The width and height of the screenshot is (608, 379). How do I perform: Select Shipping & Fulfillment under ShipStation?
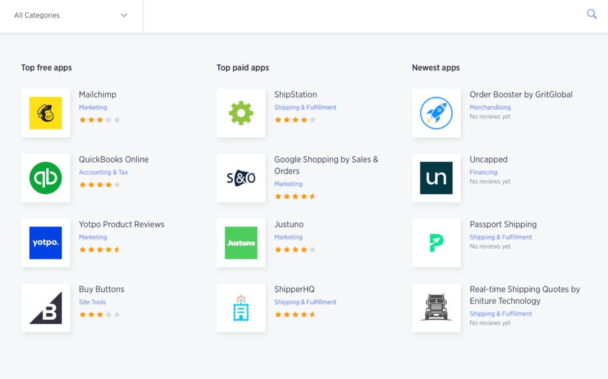(305, 107)
